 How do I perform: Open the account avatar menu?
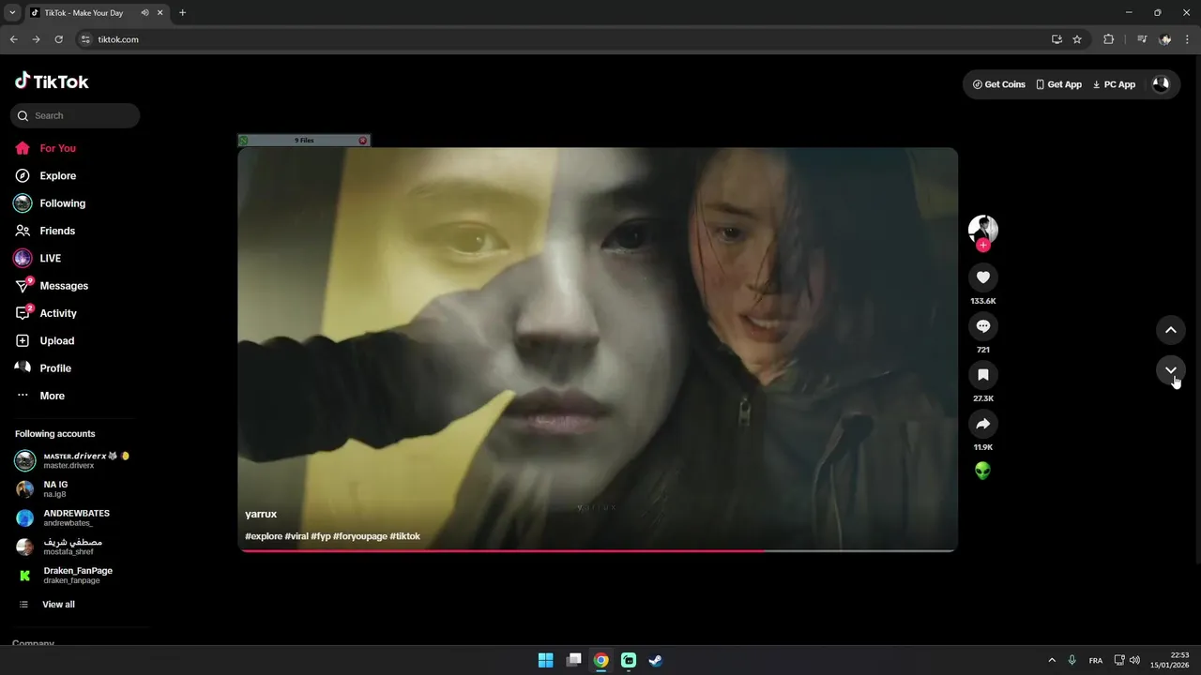click(x=1161, y=84)
